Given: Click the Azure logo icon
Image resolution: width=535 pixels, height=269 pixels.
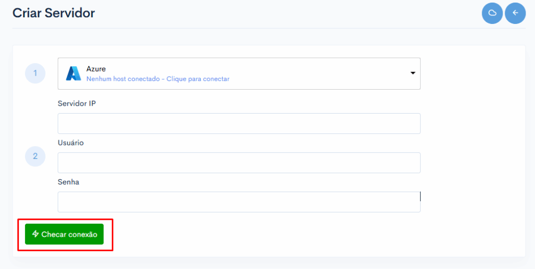Looking at the screenshot, I should pyautogui.click(x=73, y=73).
